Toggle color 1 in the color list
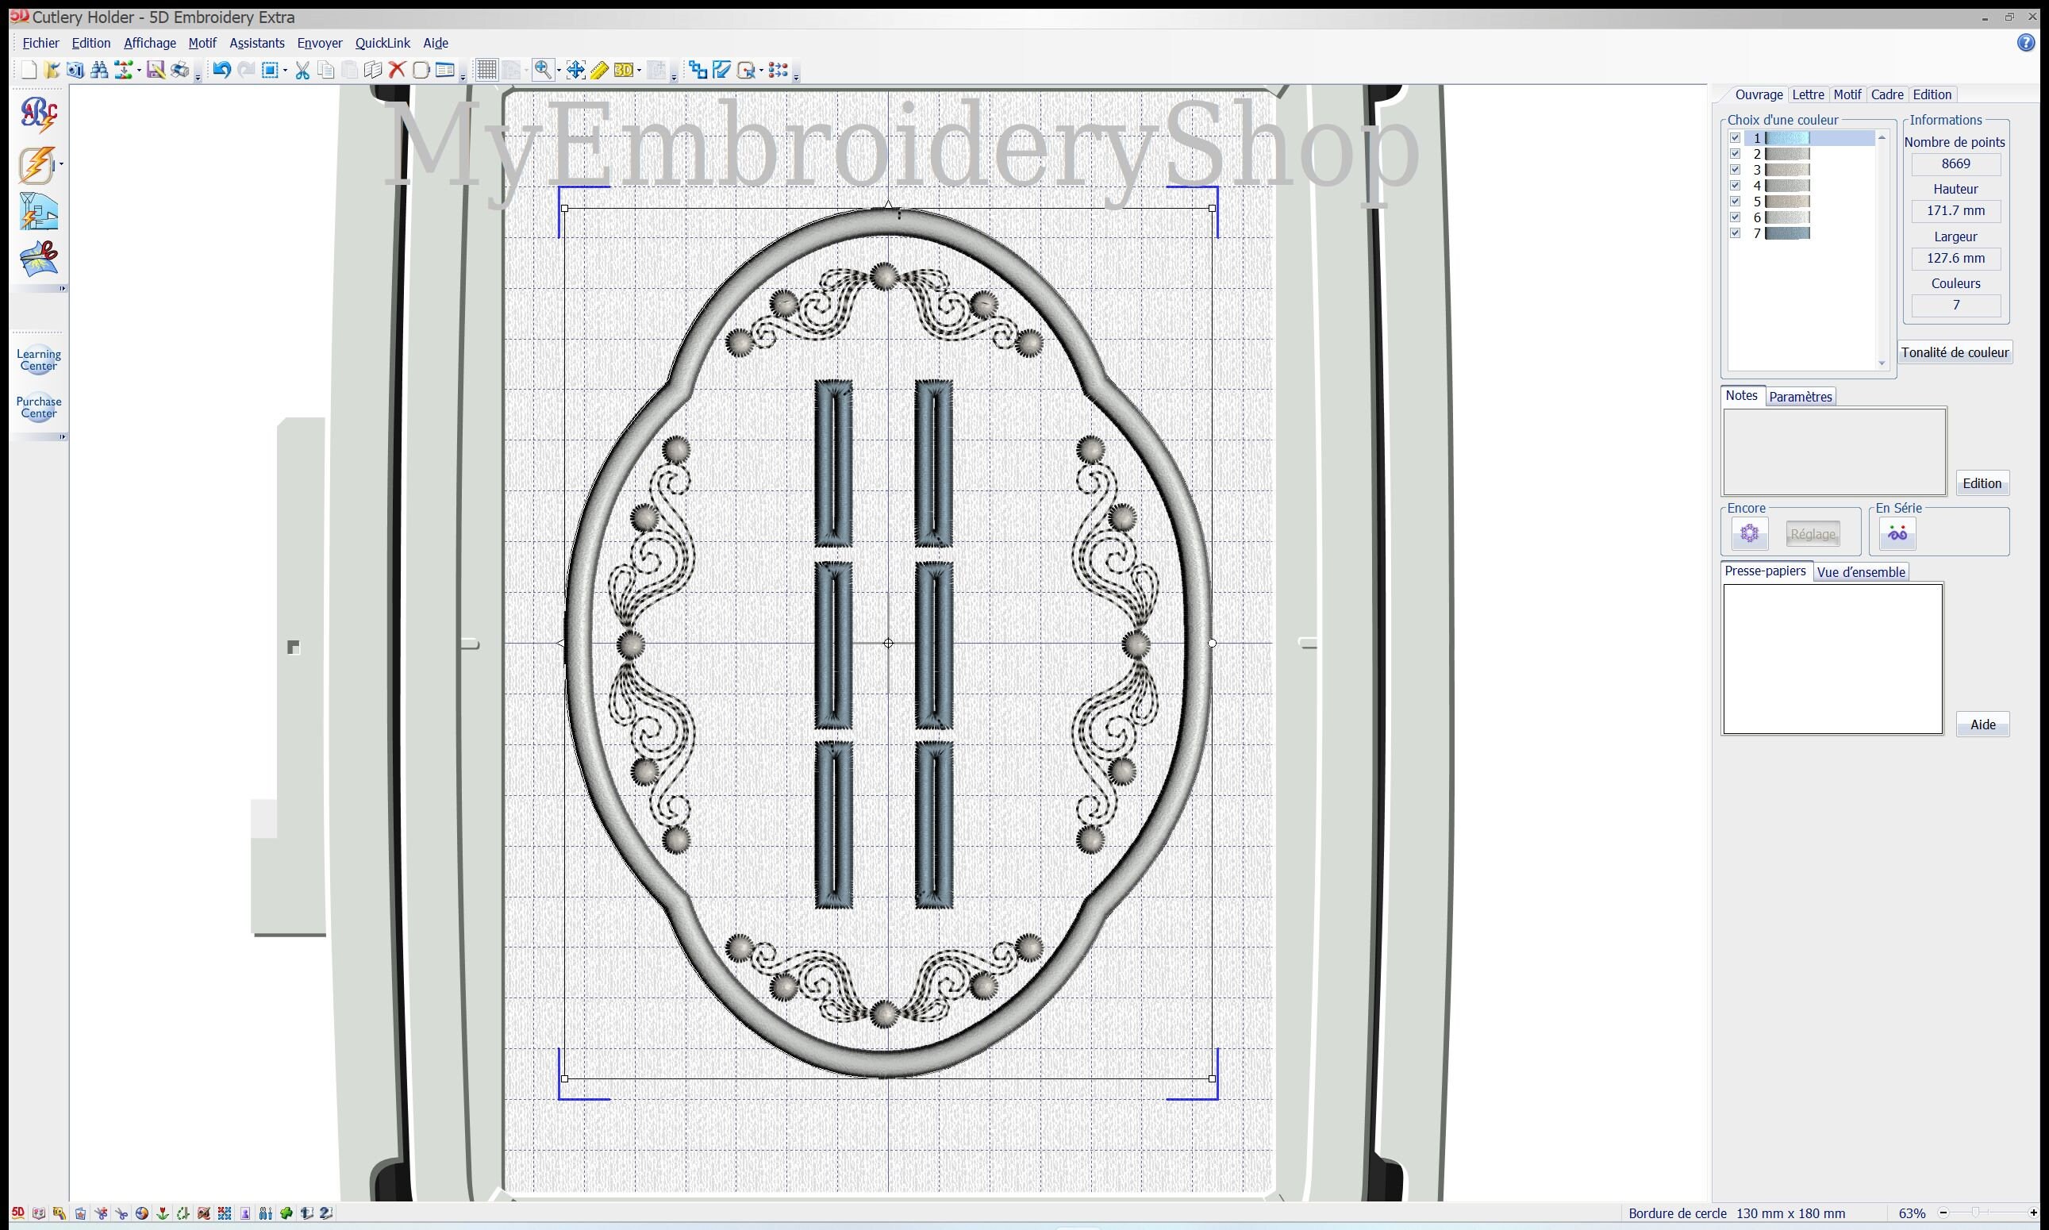Screen dimensions: 2049x1230 click(1736, 137)
